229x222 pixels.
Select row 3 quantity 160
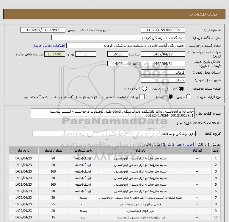pos(53,171)
